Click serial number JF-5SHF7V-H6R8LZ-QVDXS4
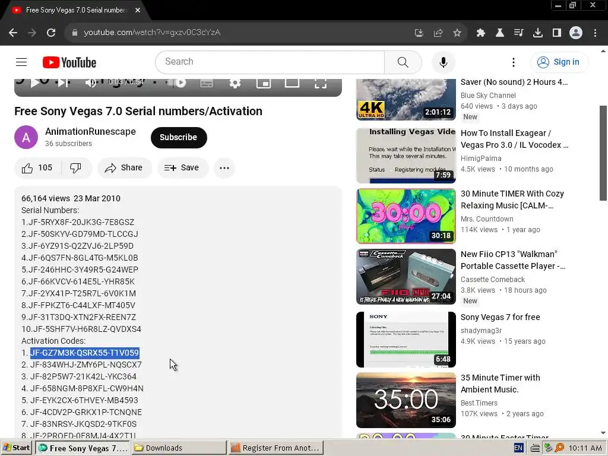This screenshot has width=608, height=456. pyautogui.click(x=87, y=329)
